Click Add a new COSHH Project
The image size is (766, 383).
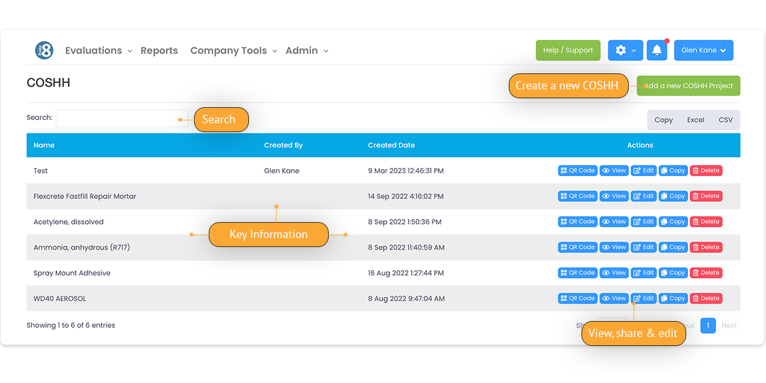688,86
